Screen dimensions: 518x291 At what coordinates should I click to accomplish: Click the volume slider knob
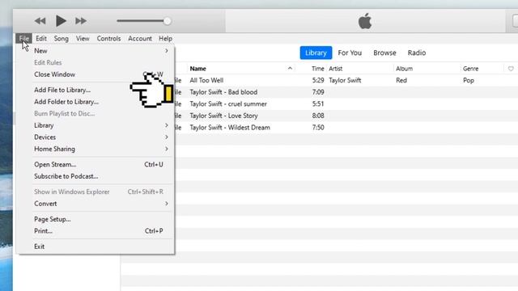point(168,21)
